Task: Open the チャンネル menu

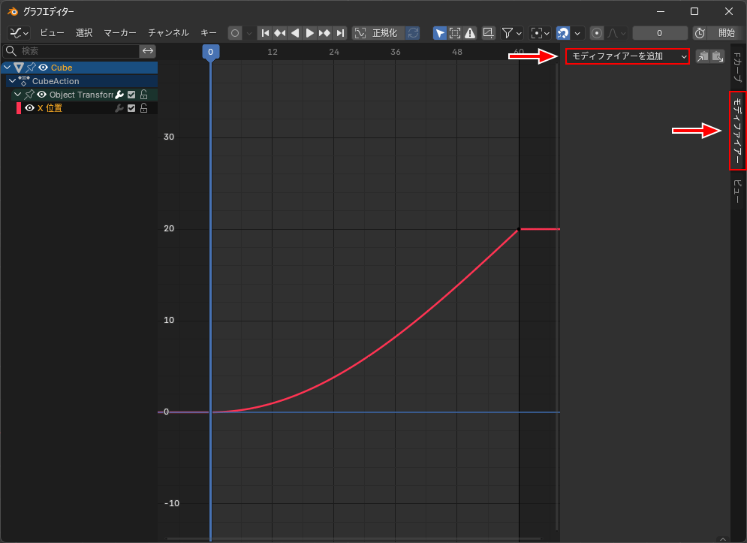Action: coord(168,33)
